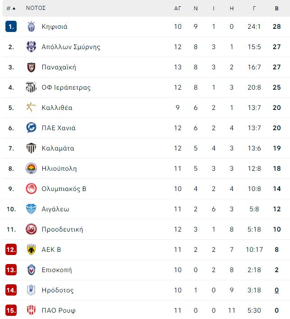Click the Καλλιθέα golden logo

(31, 108)
